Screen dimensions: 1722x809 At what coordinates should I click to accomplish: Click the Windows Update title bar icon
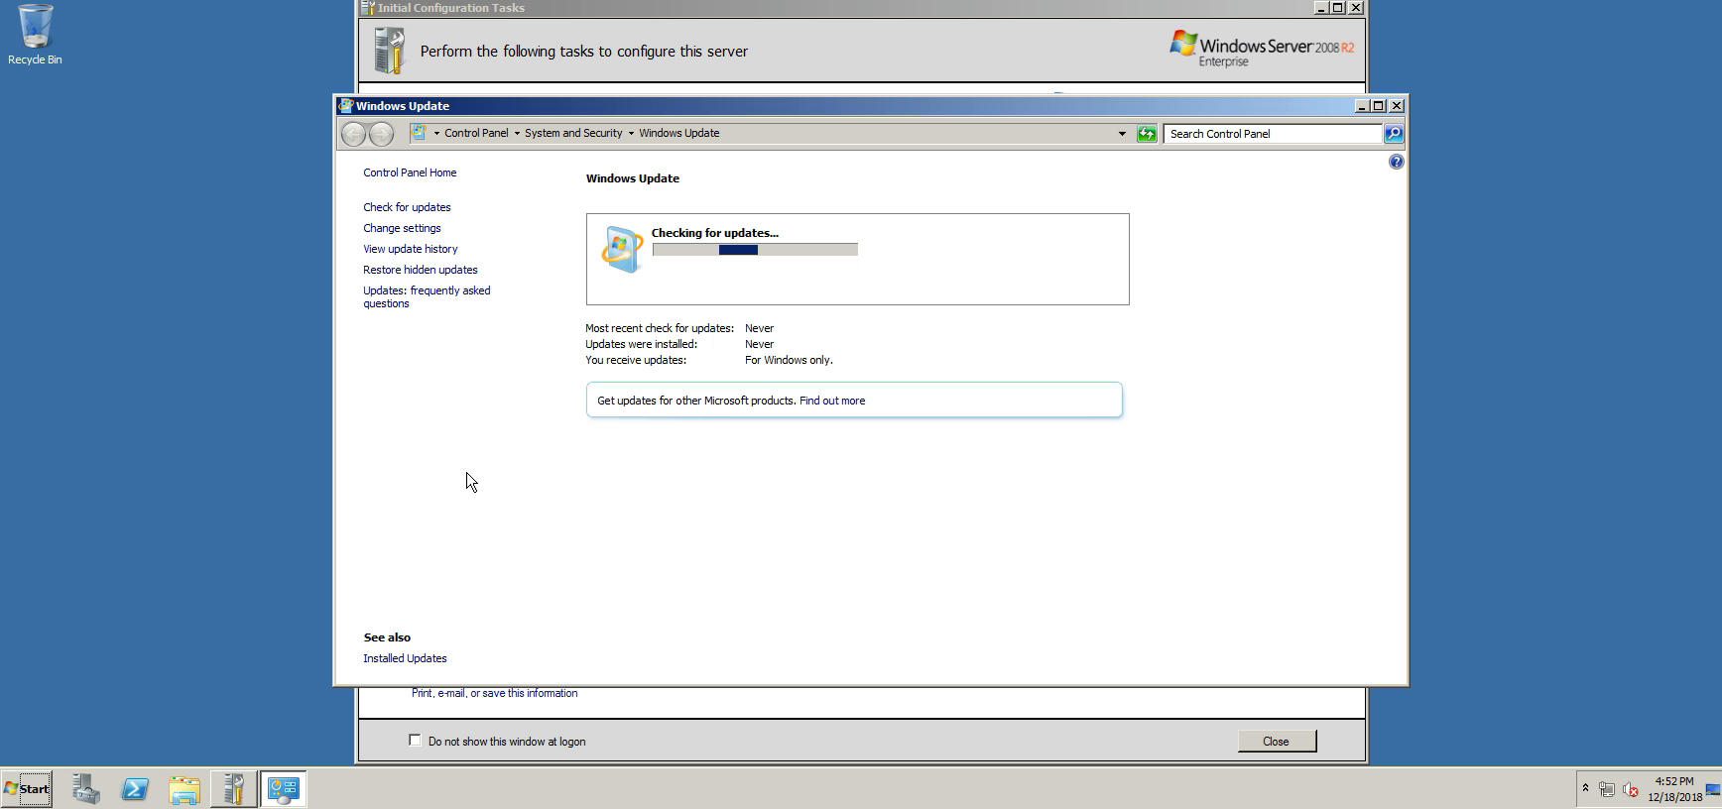345,106
